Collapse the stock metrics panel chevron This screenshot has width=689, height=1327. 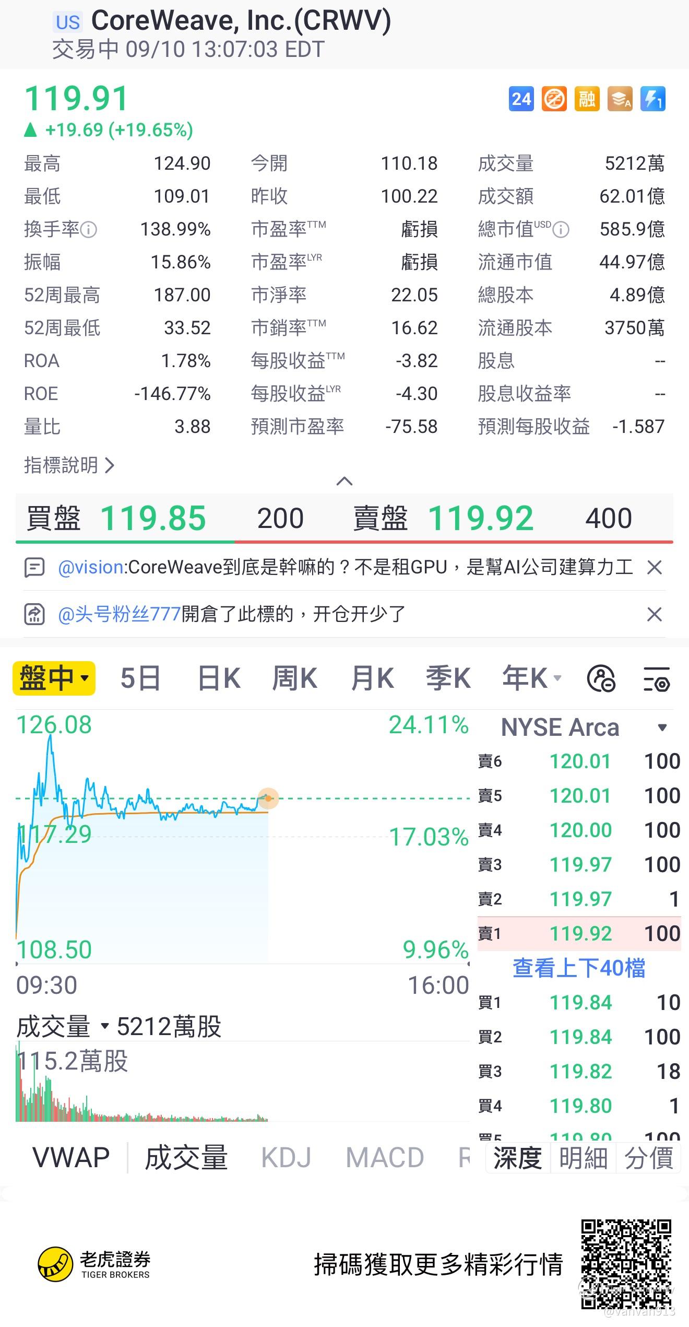click(344, 481)
